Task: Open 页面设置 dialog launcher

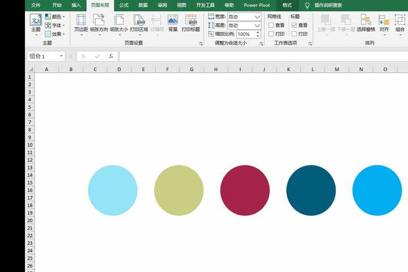Action: [x=201, y=44]
